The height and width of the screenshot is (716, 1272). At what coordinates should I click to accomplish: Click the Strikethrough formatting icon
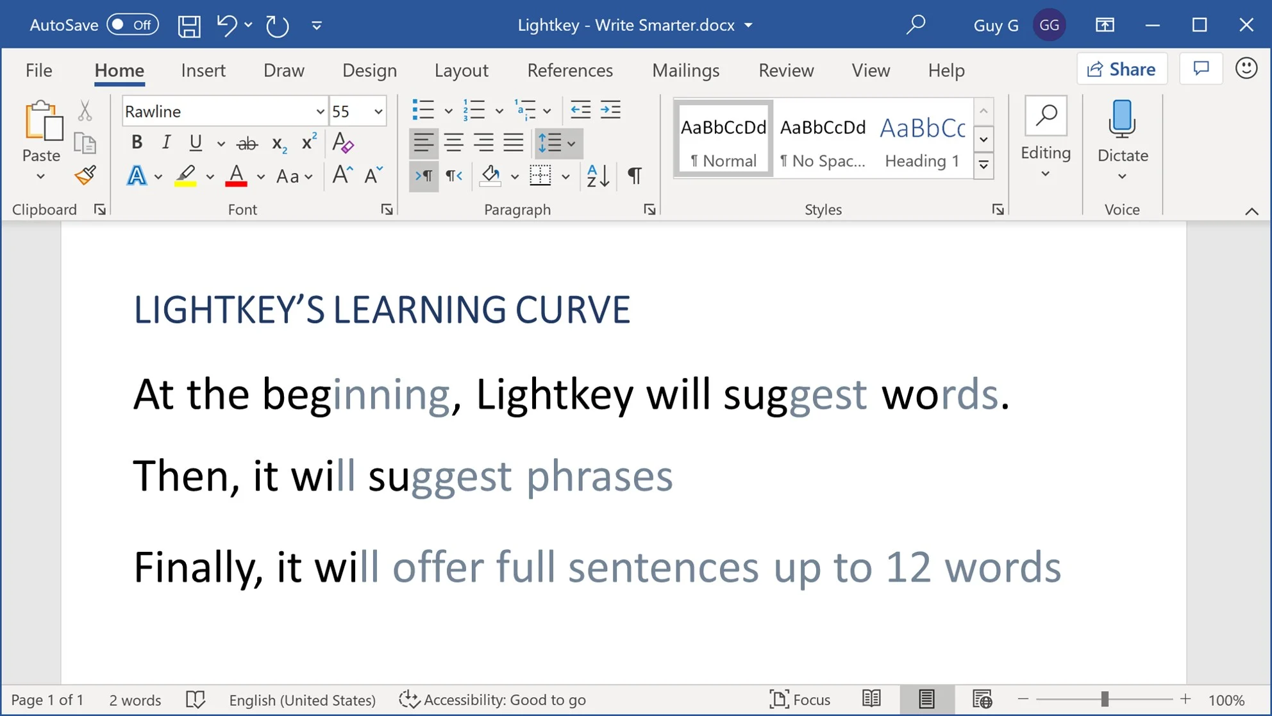247,142
